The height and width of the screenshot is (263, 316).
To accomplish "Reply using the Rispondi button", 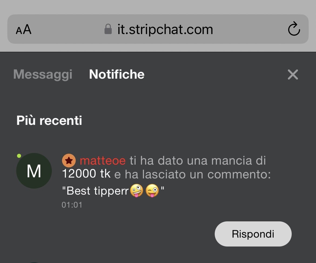I will (253, 234).
